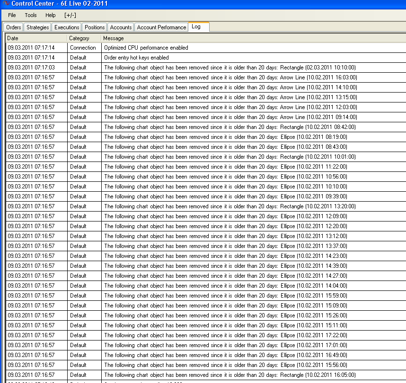Image resolution: width=406 pixels, height=383 pixels.
Task: Select log row for Ellipse (10.02.2011 14:39:00)
Action: (x=206, y=266)
